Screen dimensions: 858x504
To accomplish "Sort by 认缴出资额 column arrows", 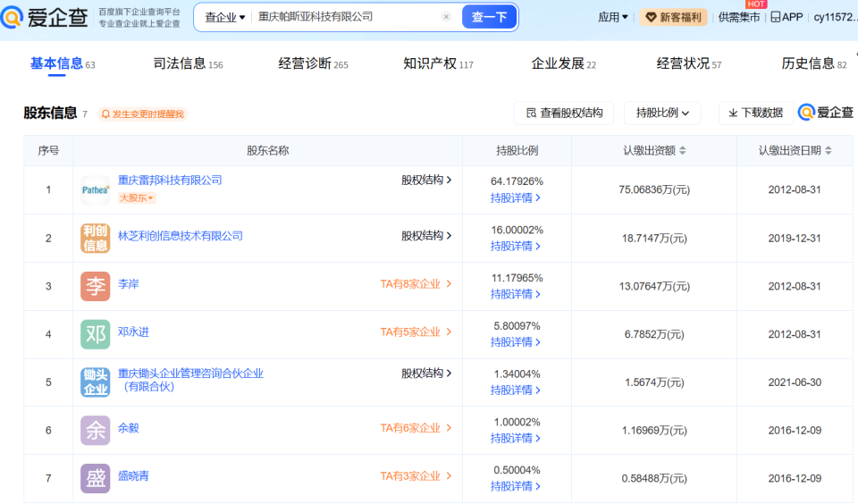I will [x=682, y=150].
